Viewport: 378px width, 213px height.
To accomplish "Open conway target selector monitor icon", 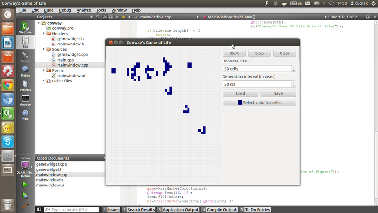I will click(26, 165).
